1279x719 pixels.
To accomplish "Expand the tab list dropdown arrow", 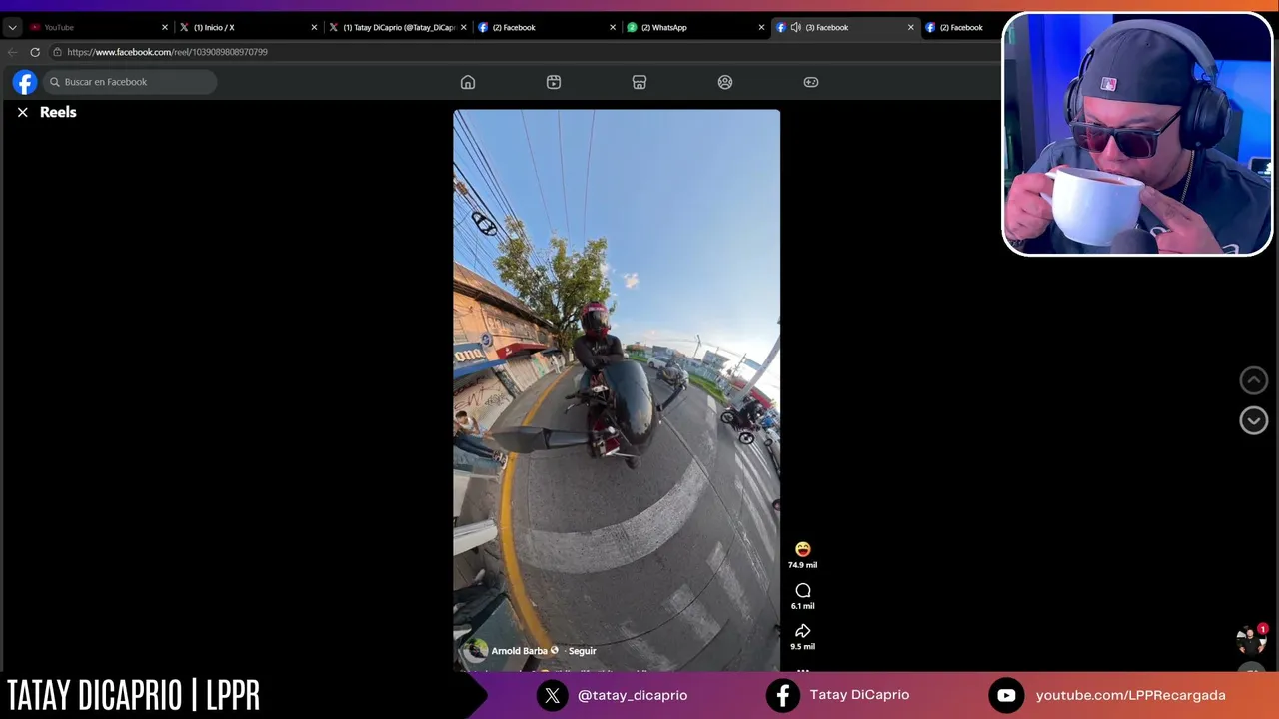I will 12,27.
